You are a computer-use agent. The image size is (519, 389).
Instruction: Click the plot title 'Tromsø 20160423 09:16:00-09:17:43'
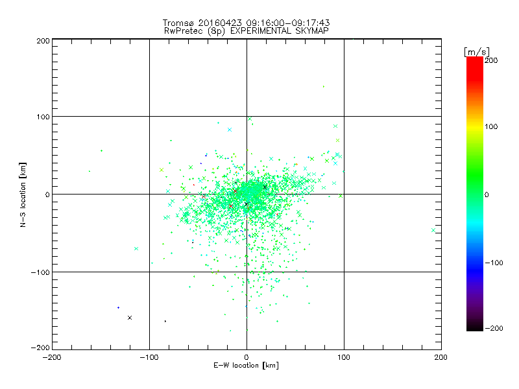point(246,23)
